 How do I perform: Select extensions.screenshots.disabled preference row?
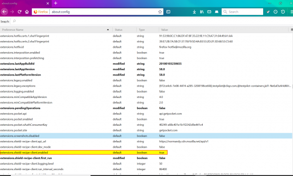pos(146,136)
